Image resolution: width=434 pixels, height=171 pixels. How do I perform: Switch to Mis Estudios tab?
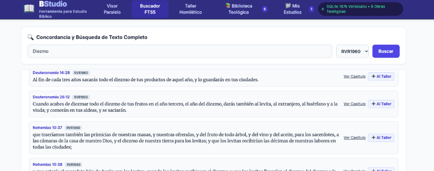coord(292,9)
